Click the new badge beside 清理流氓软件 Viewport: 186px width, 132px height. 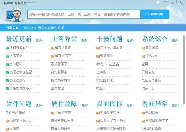(x=7, y=48)
